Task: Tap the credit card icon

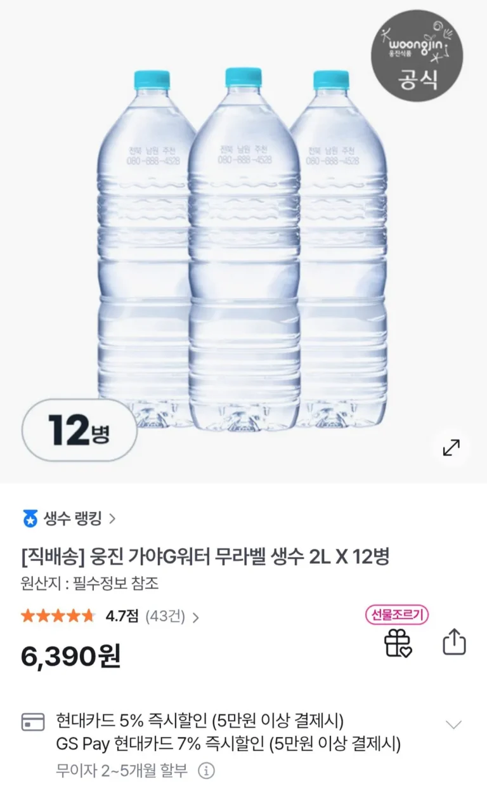Action: tap(33, 722)
